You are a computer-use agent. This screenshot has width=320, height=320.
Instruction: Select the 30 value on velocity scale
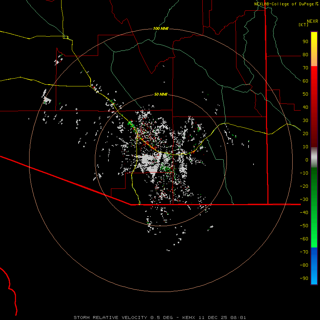305,121
